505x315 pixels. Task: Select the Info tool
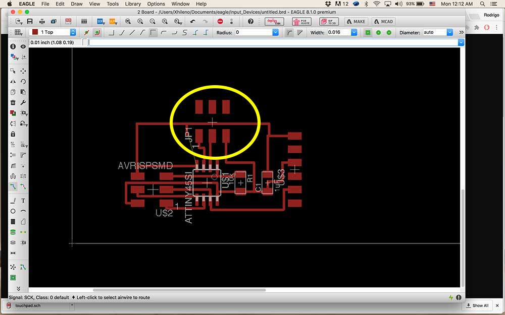click(x=13, y=46)
